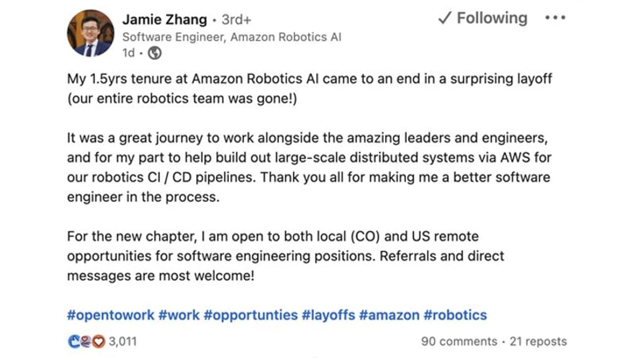Viewport: 635px width, 358px height.
Task: Open the three-dot more options menu
Action: (x=555, y=18)
